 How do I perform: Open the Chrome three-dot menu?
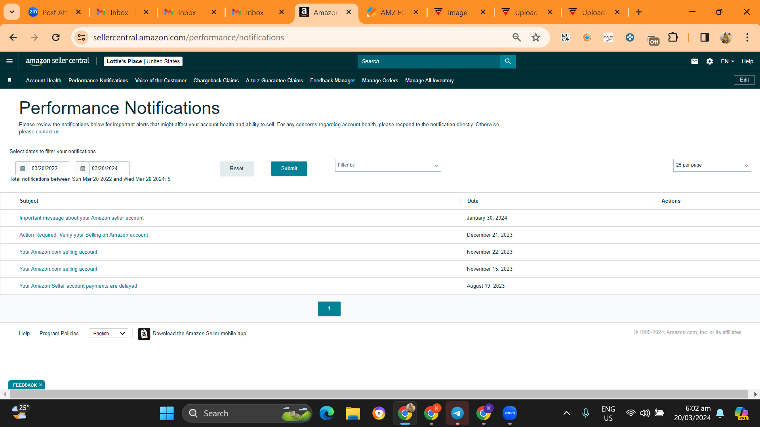pyautogui.click(x=747, y=37)
